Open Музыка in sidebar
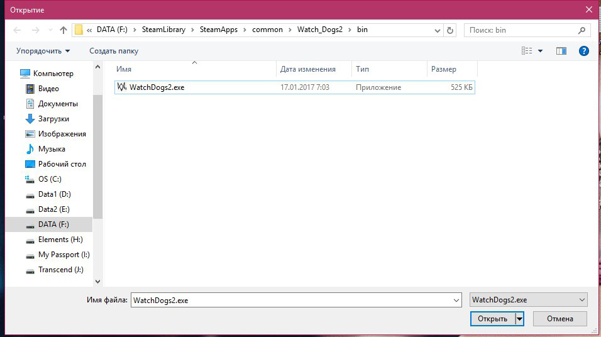The image size is (601, 337). click(x=52, y=149)
